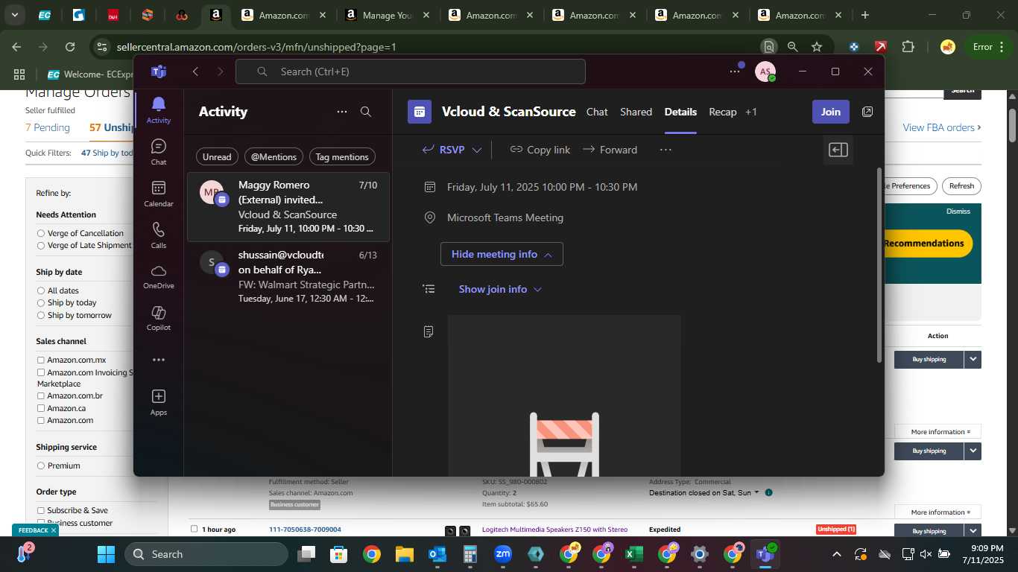1018x572 pixels.
Task: Open the +1 more tabs dropdown
Action: click(750, 112)
